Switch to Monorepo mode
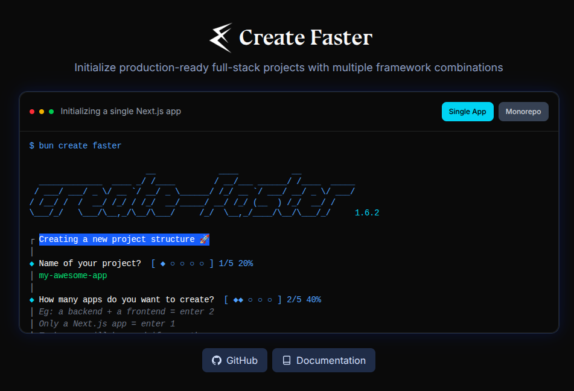The image size is (574, 391). point(523,111)
